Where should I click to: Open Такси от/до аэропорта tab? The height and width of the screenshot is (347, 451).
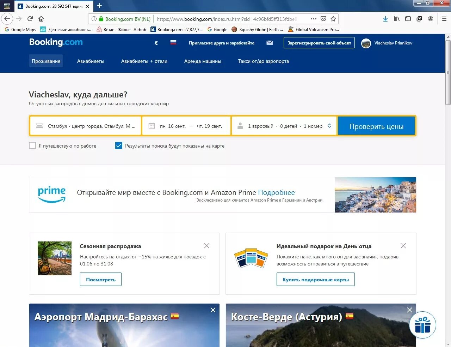point(263,61)
